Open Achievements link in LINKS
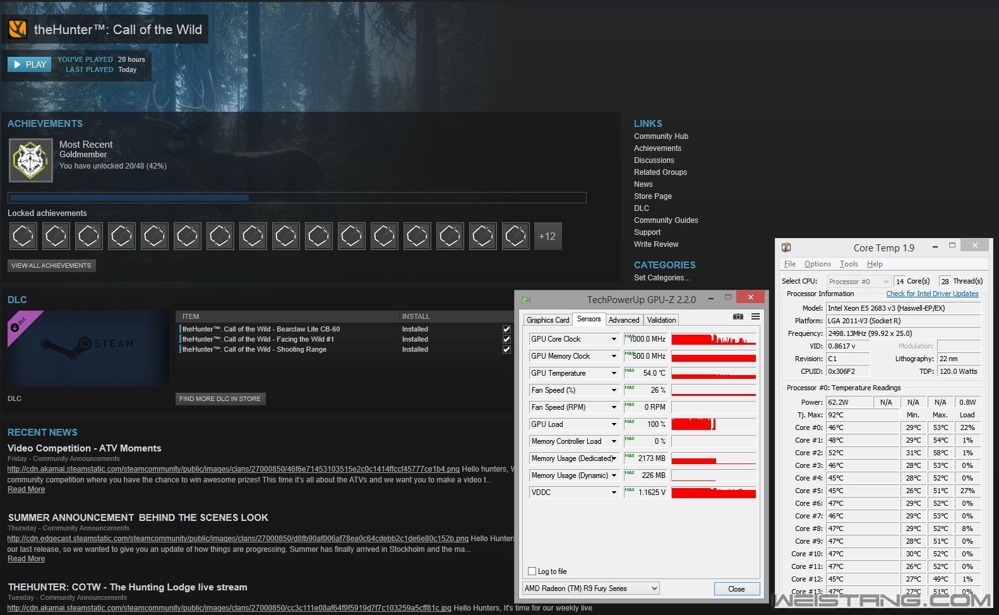The height and width of the screenshot is (615, 999). coord(657,148)
